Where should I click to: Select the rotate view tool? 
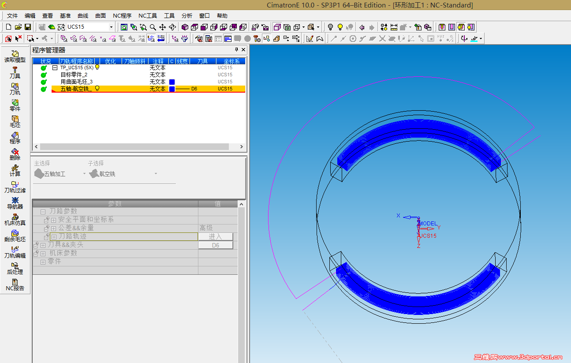coord(172,27)
